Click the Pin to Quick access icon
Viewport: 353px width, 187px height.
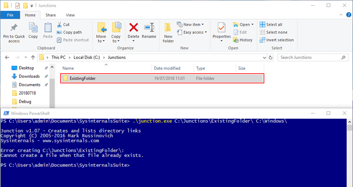pyautogui.click(x=14, y=28)
